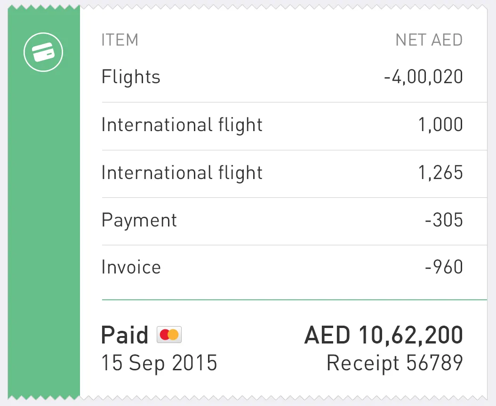Select the ITEM column header
496x406 pixels.
point(120,40)
